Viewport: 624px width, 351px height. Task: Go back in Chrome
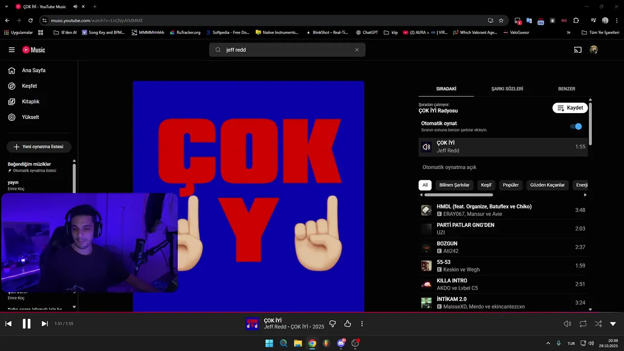coord(7,20)
